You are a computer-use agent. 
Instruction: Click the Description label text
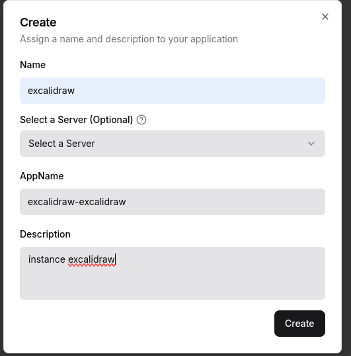coord(45,234)
